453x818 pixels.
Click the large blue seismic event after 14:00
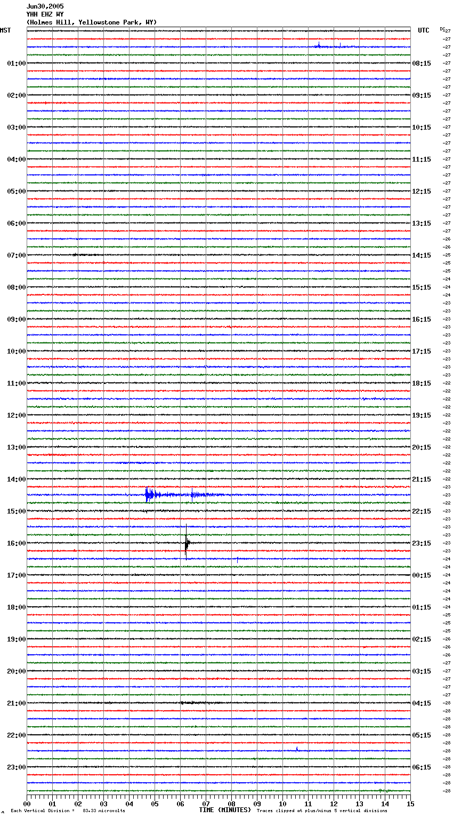[x=184, y=495]
